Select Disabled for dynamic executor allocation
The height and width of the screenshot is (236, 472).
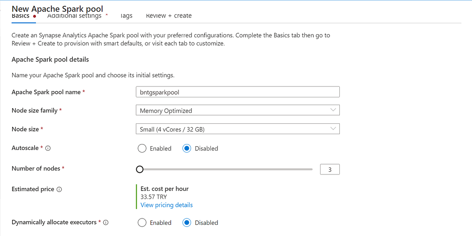(x=187, y=223)
